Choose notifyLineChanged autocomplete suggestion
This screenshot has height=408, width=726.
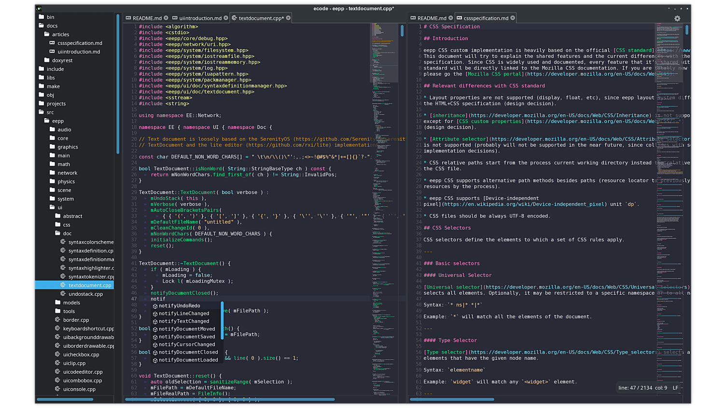pyautogui.click(x=186, y=313)
